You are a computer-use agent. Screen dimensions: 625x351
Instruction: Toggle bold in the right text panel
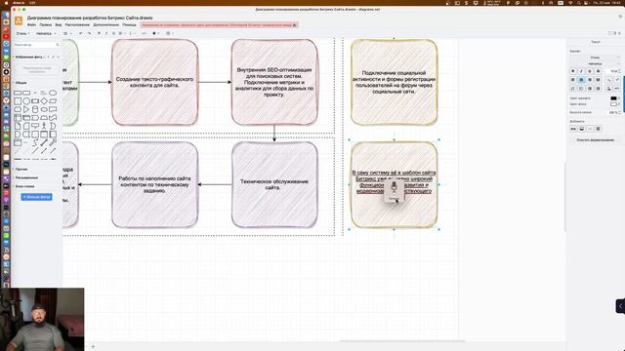point(573,71)
